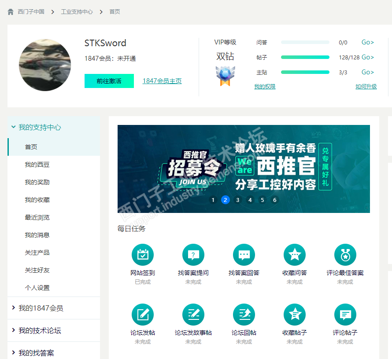Click Go> next to 问答
392x359 pixels.
(368, 42)
